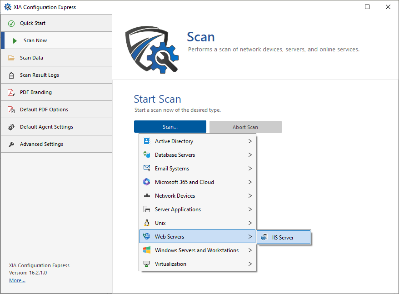Minimize the XIA Configuration Express window
Viewport: 399px width, 294px height.
(347, 7)
